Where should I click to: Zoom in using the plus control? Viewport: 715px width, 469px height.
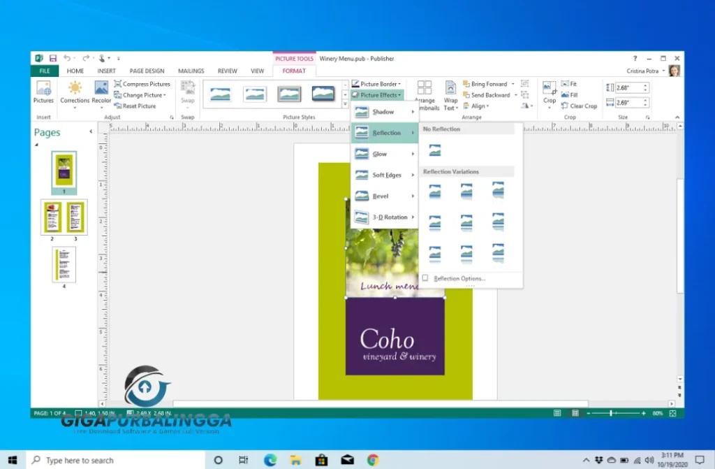pyautogui.click(x=642, y=413)
